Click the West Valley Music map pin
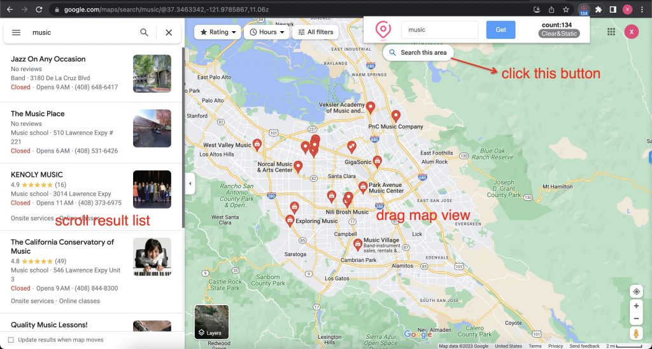 click(257, 144)
